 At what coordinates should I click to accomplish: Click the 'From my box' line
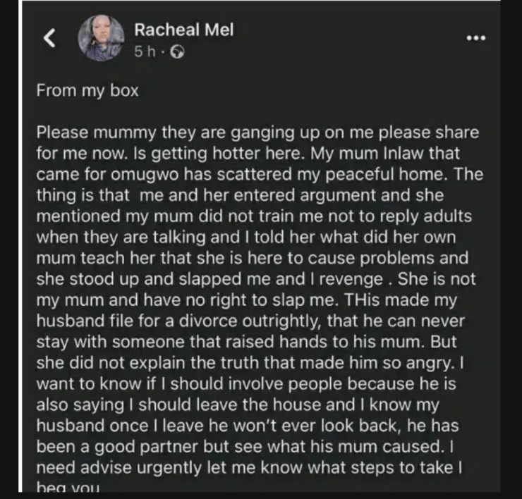[x=87, y=91]
